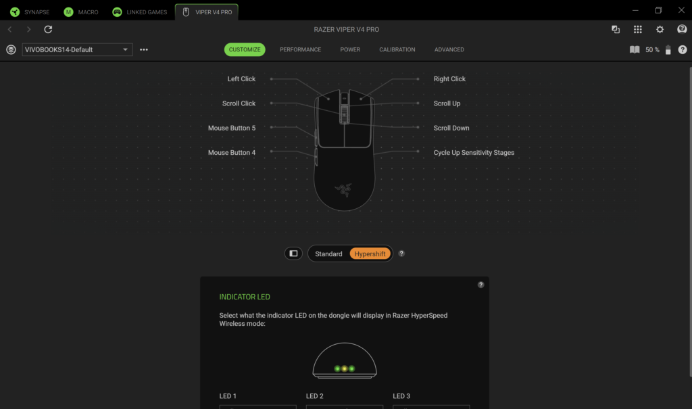Open Indicator LED help icon
Viewport: 692px width, 409px height.
[480, 285]
